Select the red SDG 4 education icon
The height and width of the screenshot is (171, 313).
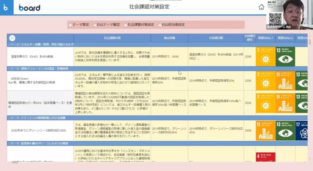266,157
